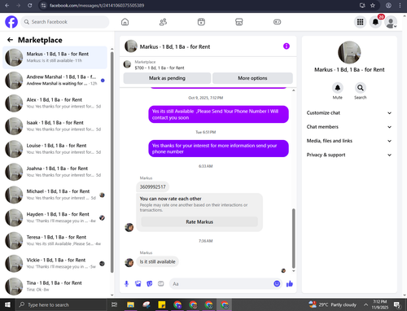Viewport: 407px width, 311px height.
Task: Expand the Chat members section
Action: [349, 127]
